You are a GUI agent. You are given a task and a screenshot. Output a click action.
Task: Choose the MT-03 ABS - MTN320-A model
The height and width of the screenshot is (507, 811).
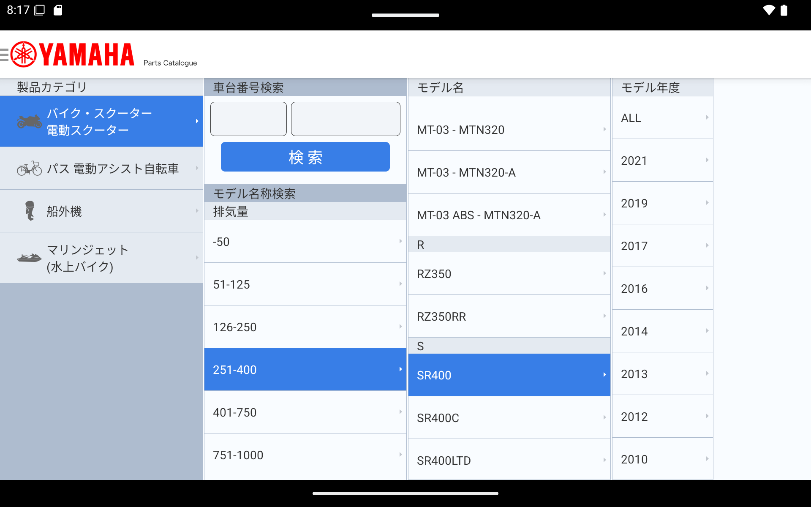(509, 215)
